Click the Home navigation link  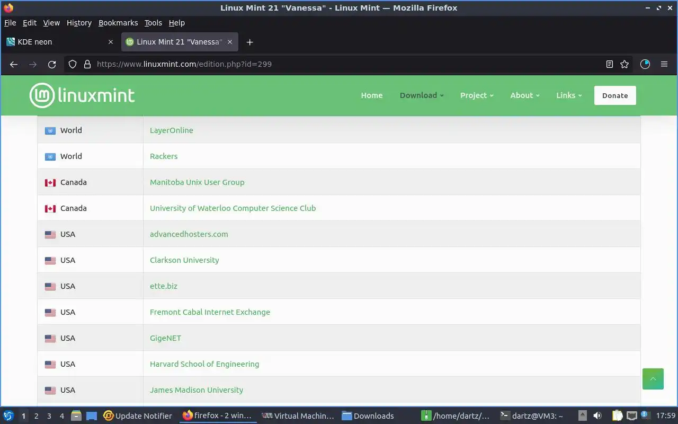coord(372,95)
